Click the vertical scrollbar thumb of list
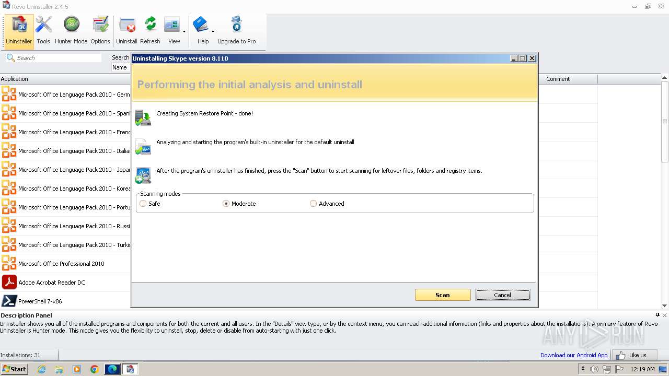Screen dimensions: 669x376 click(665, 122)
